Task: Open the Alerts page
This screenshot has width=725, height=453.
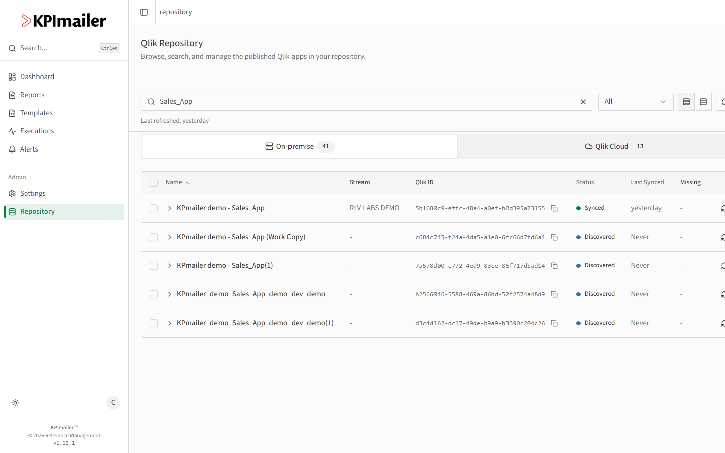Action: (x=64, y=149)
